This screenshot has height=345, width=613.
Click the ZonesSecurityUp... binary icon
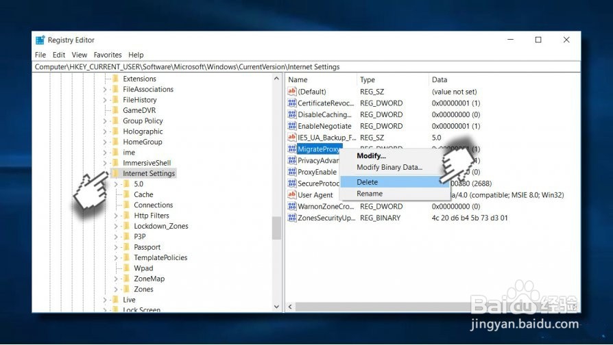[x=291, y=218]
